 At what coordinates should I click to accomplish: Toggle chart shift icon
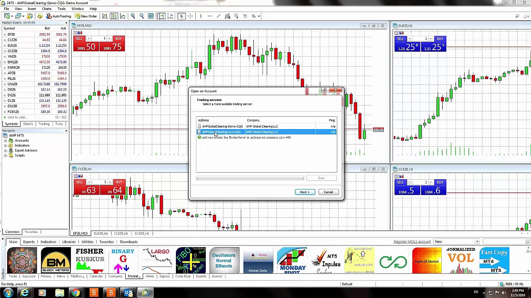(x=171, y=16)
